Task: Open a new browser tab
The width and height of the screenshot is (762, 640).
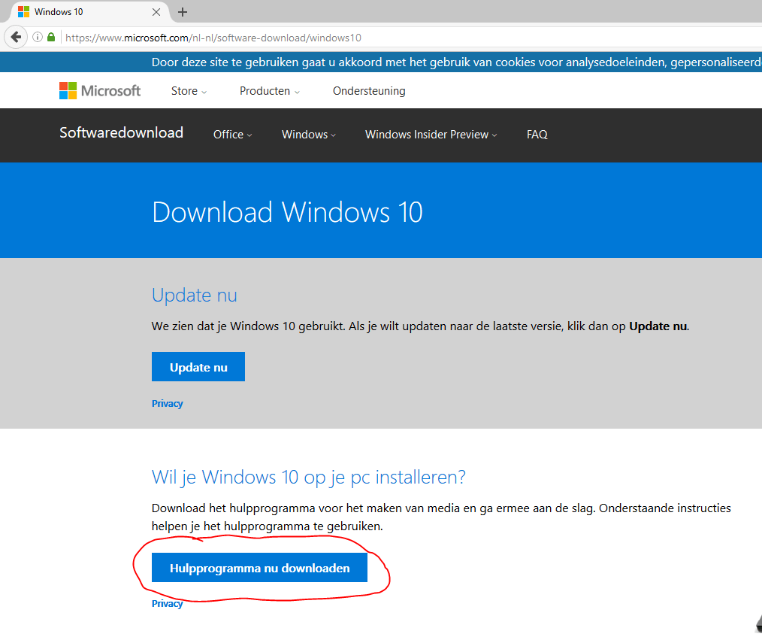Action: tap(183, 12)
